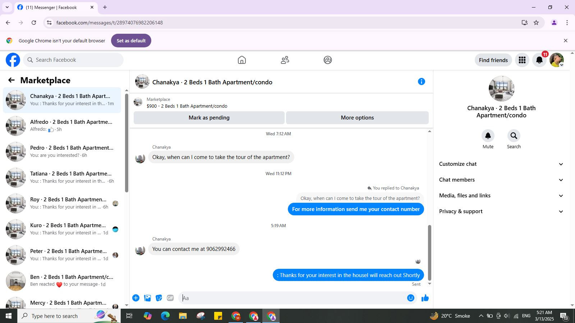
Task: Open the Windows Start menu
Action: point(9,316)
